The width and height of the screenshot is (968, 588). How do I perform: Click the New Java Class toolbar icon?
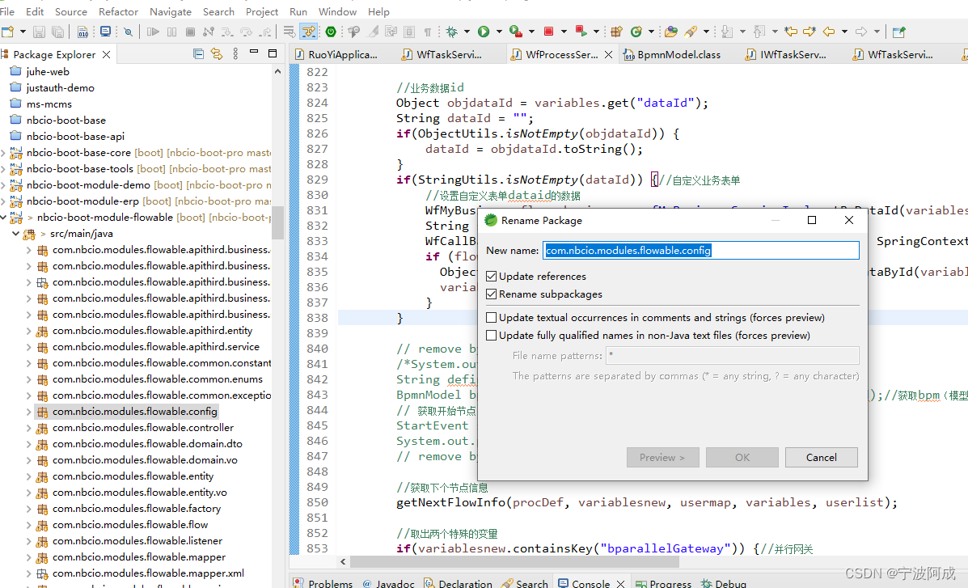pyautogui.click(x=636, y=32)
